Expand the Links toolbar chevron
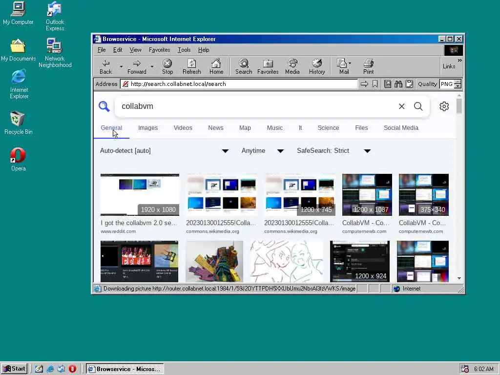The width and height of the screenshot is (500, 375). (x=459, y=60)
